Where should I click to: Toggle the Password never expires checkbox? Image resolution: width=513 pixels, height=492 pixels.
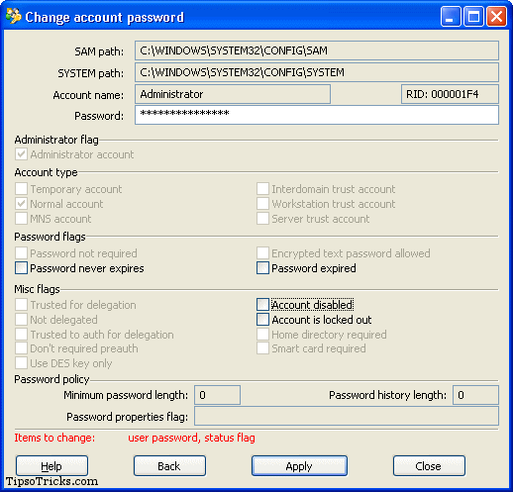click(21, 268)
